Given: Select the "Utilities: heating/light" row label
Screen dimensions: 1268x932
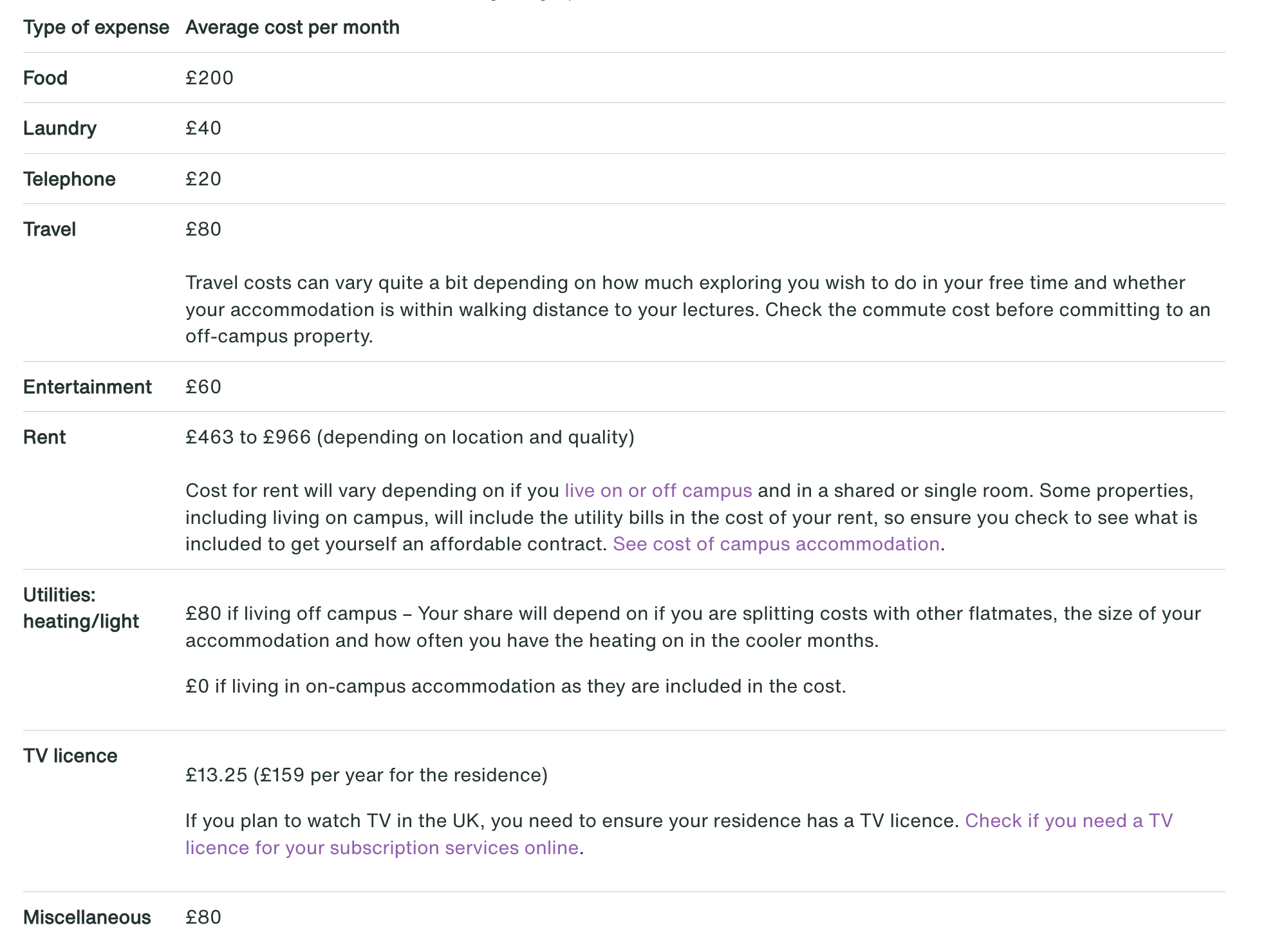Looking at the screenshot, I should point(81,608).
